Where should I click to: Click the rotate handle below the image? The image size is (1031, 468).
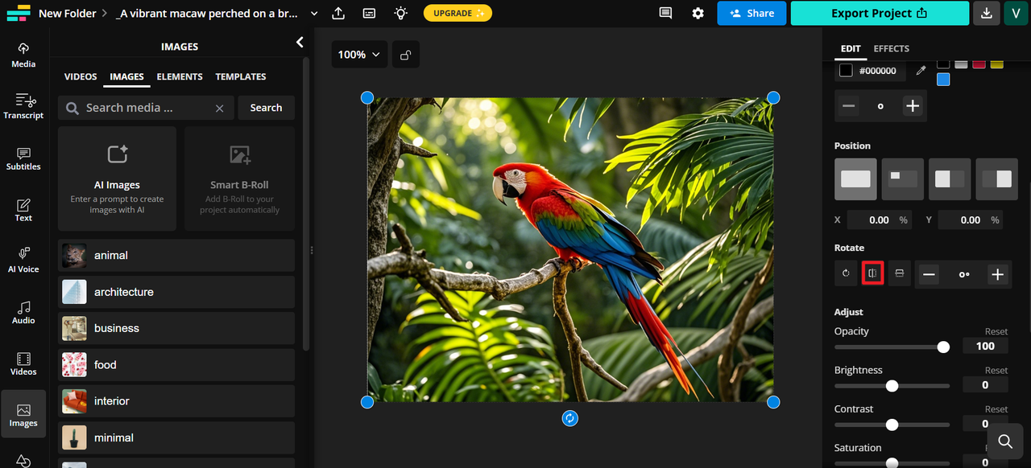(570, 418)
